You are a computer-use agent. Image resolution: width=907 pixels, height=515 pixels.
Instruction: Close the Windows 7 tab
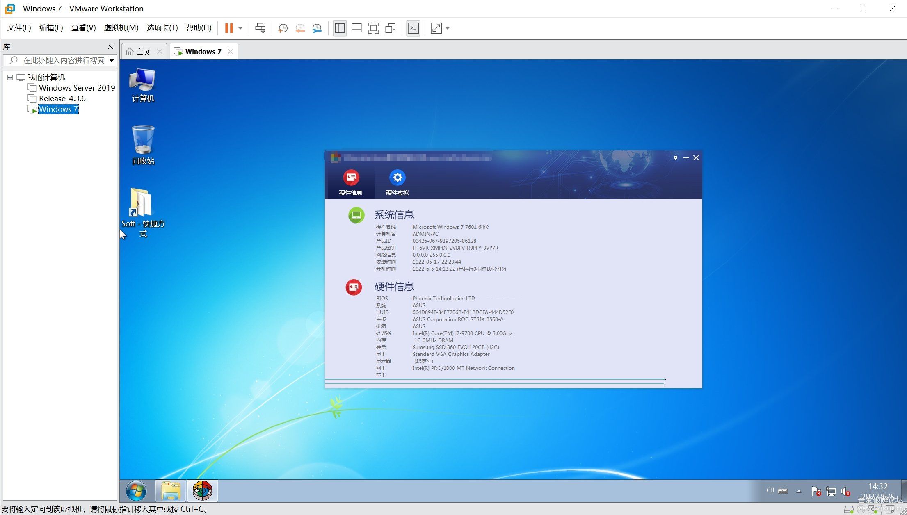[x=230, y=51]
